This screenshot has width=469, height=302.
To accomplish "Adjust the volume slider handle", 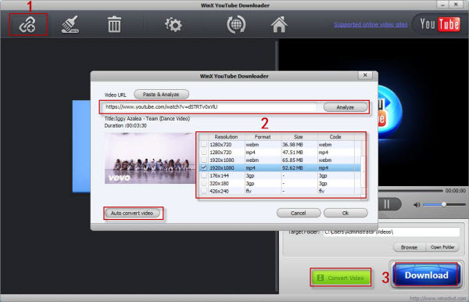I will [444, 204].
